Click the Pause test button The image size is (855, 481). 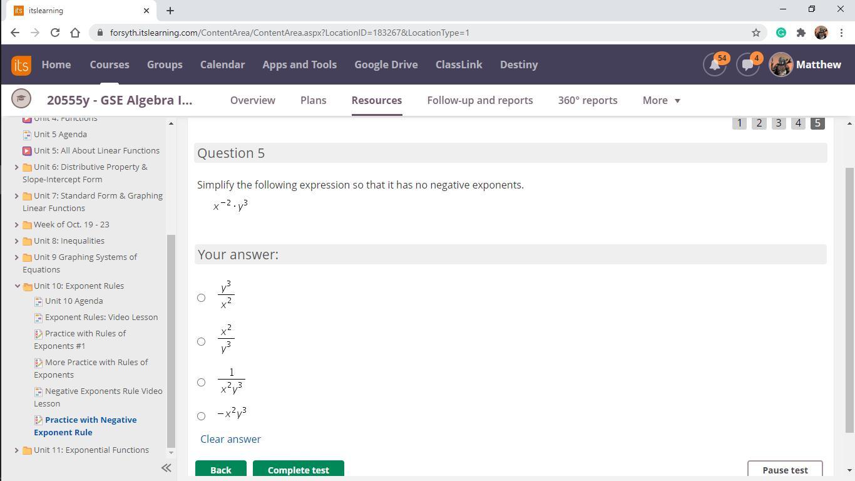785,470
